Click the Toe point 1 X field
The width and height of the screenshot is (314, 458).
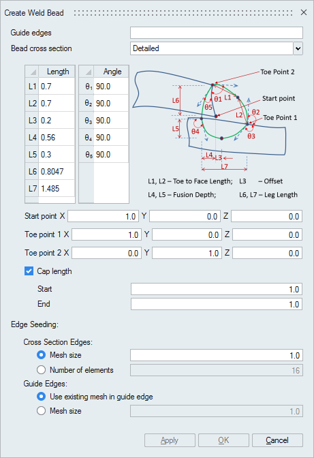106,234
